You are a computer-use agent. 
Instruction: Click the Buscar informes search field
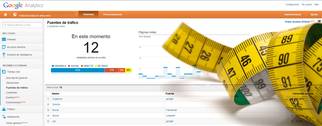pos(22,25)
